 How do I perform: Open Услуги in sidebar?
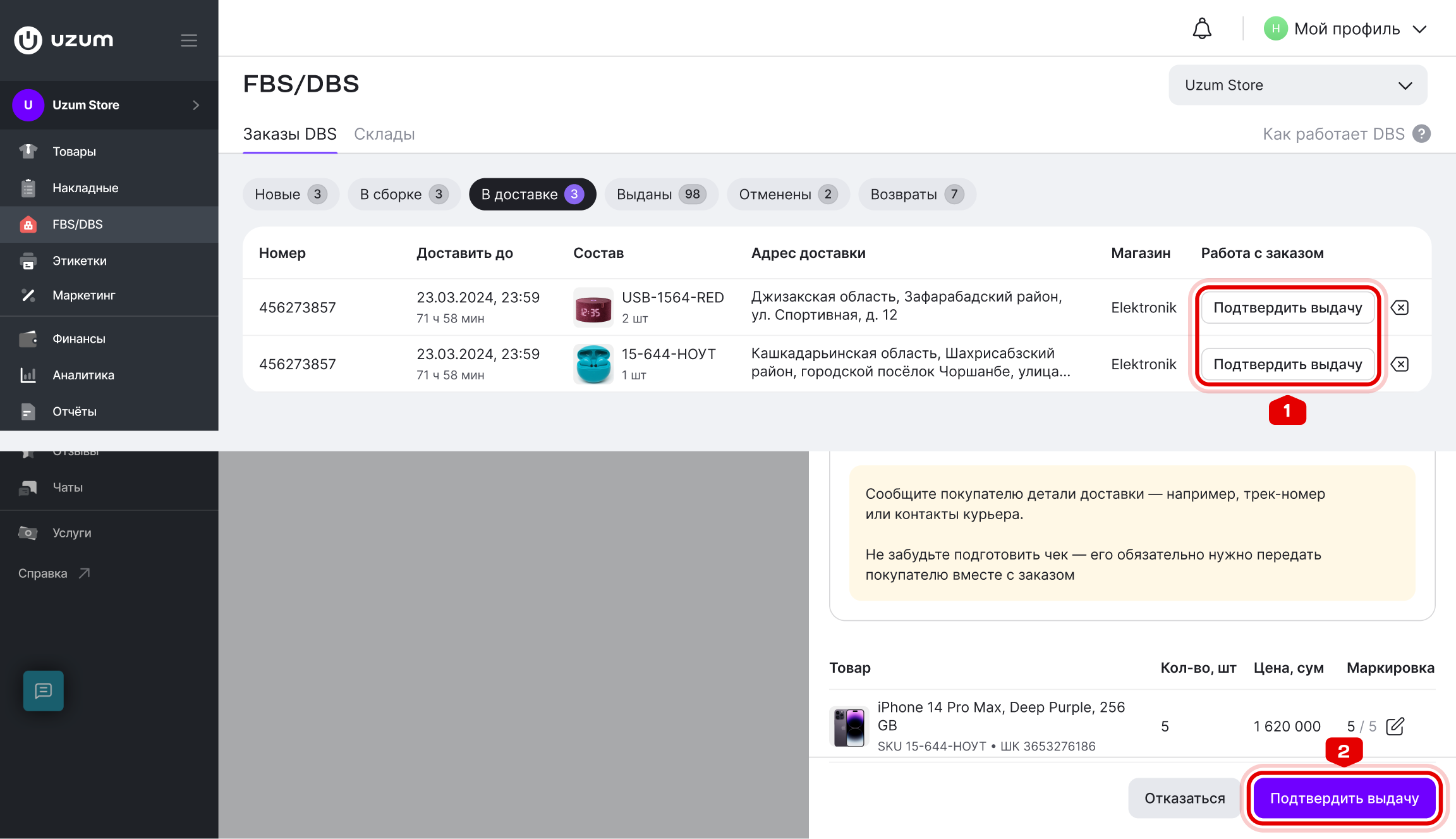(x=109, y=533)
